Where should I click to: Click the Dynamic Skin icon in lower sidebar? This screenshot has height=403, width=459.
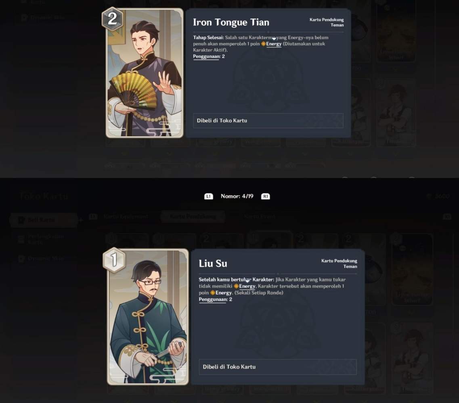pos(21,259)
